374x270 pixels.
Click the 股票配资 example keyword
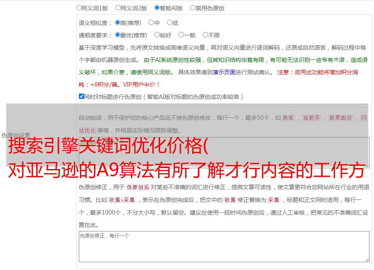tap(340, 118)
